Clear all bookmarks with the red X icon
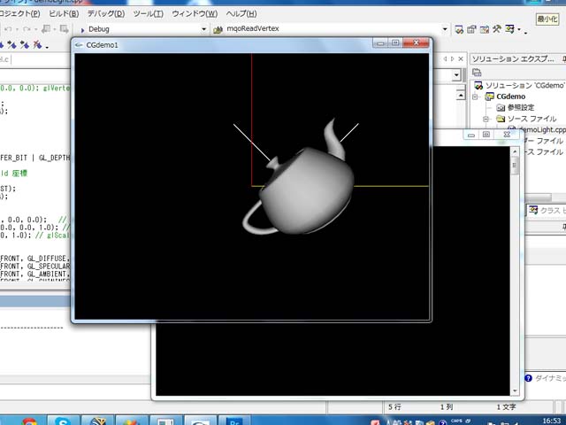The image size is (566, 425). tap(37, 45)
